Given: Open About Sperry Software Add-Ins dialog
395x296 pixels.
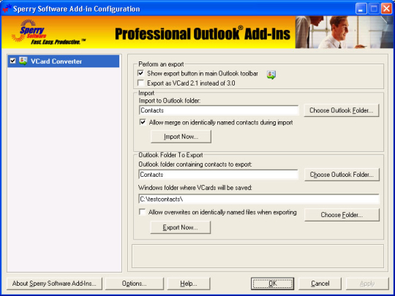Looking at the screenshot, I should point(54,284).
